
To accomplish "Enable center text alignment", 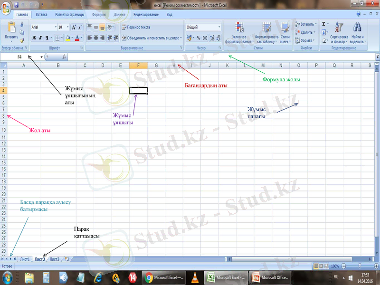I will (96, 37).
